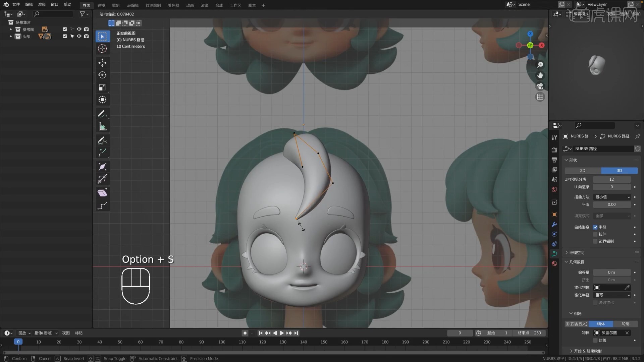
Task: Click the 3D shape button in the Shape panel
Action: tap(619, 171)
